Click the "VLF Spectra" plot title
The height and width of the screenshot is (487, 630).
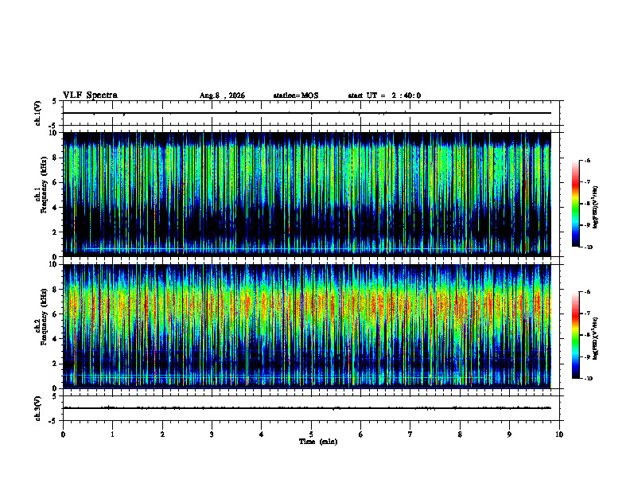(x=90, y=95)
